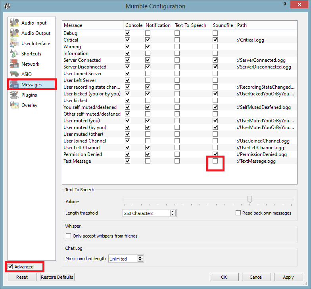Click the Cancel button

point(256,277)
